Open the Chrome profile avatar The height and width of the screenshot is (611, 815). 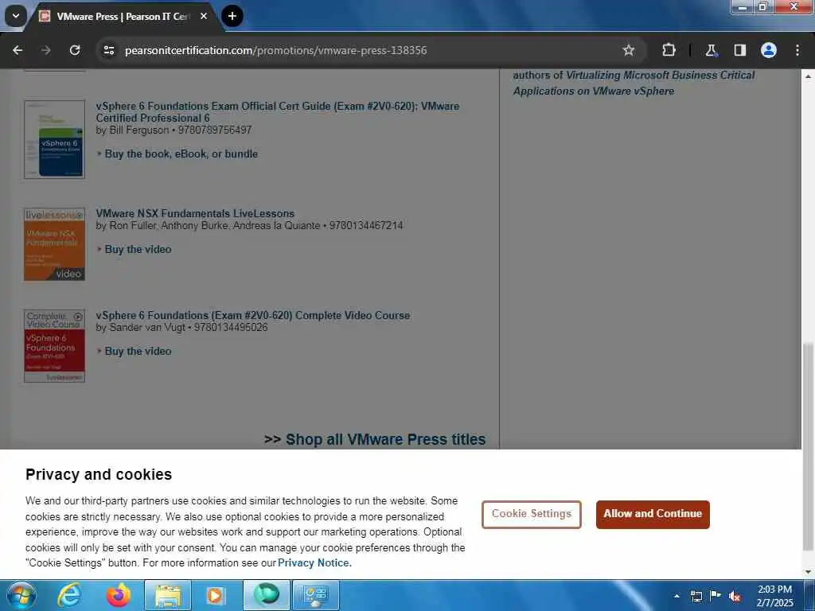[769, 50]
